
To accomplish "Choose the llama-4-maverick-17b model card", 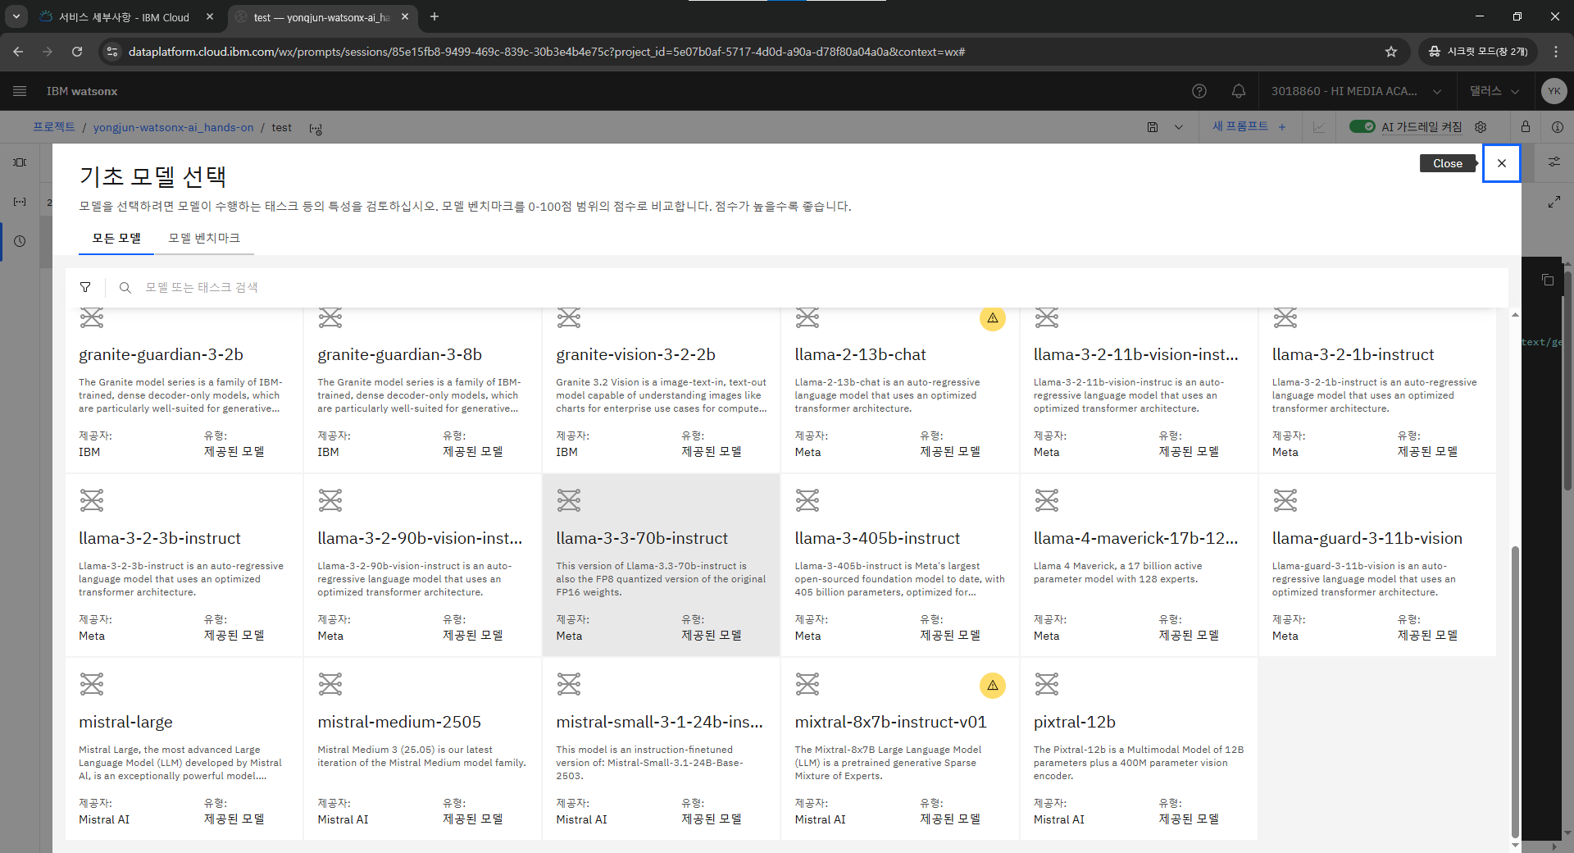I will pos(1139,565).
